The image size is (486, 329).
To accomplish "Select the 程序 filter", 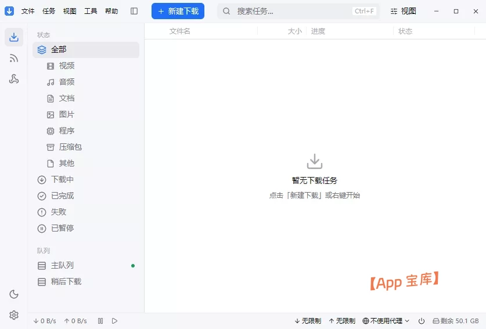I will tap(86, 131).
